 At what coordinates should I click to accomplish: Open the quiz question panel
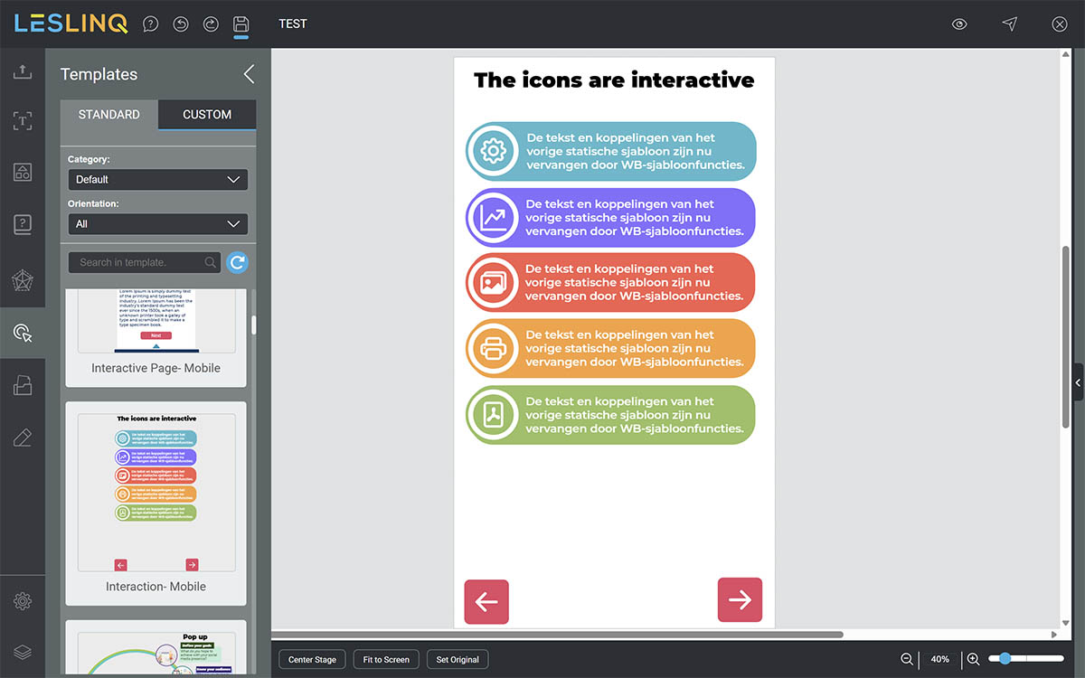[23, 224]
